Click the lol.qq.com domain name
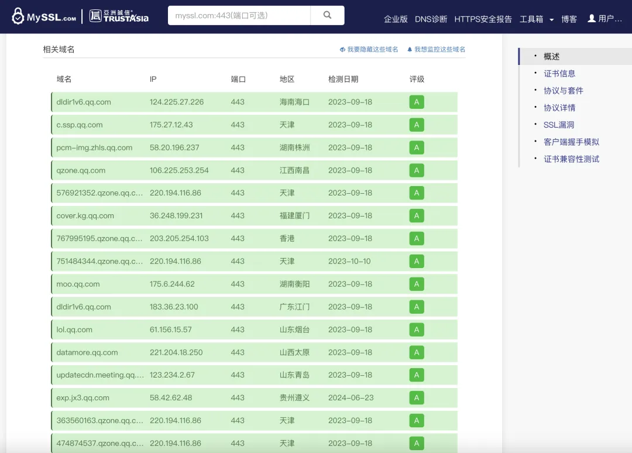632x453 pixels. [74, 330]
